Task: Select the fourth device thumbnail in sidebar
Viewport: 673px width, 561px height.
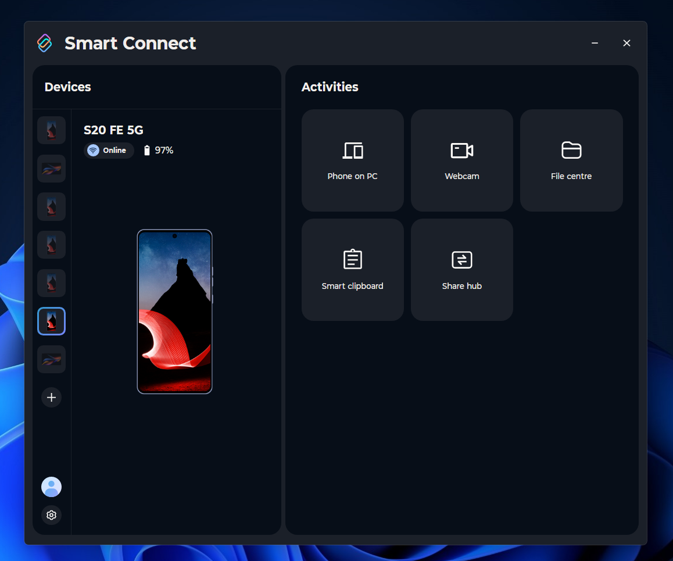Action: coord(52,245)
